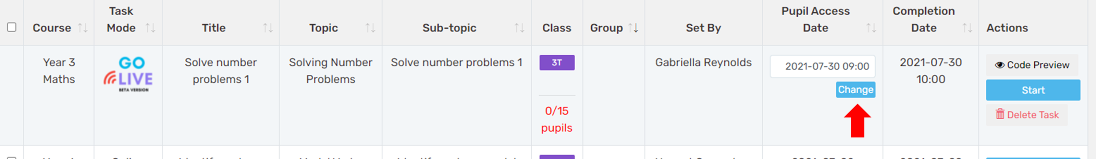
Task: Sort by Task Mode arrows icon
Action: coord(150,28)
